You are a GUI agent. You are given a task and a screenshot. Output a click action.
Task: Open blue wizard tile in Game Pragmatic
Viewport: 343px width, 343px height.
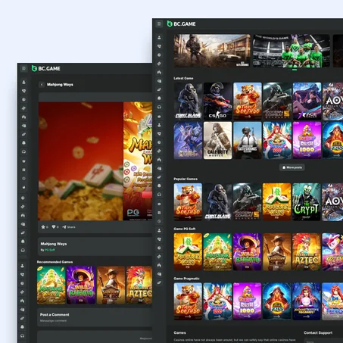click(x=277, y=301)
